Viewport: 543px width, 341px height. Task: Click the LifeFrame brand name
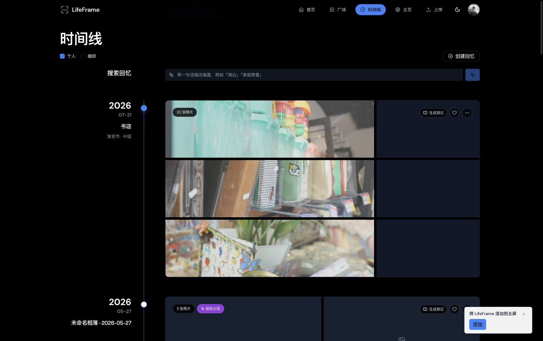(86, 10)
